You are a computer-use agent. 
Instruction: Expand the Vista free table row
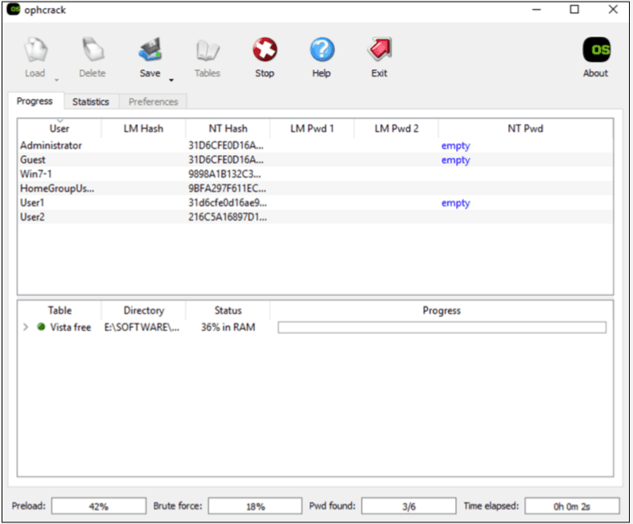pos(26,328)
